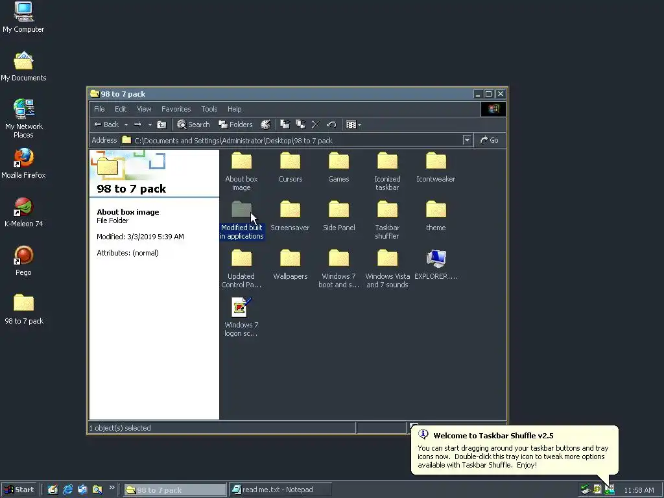This screenshot has height=498, width=664.
Task: Select the Windows Vista and 7 sounds folder
Action: tap(387, 268)
